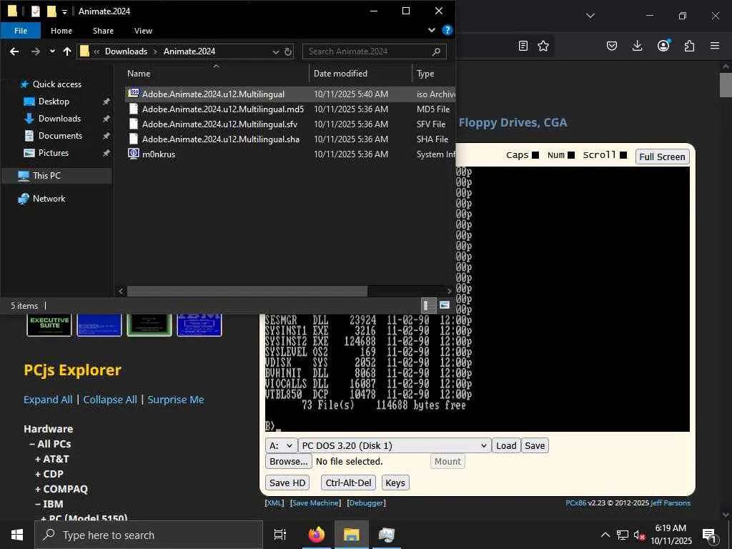Select drive A: dropdown in PCjs
Screen dimensions: 732x549
pos(281,446)
